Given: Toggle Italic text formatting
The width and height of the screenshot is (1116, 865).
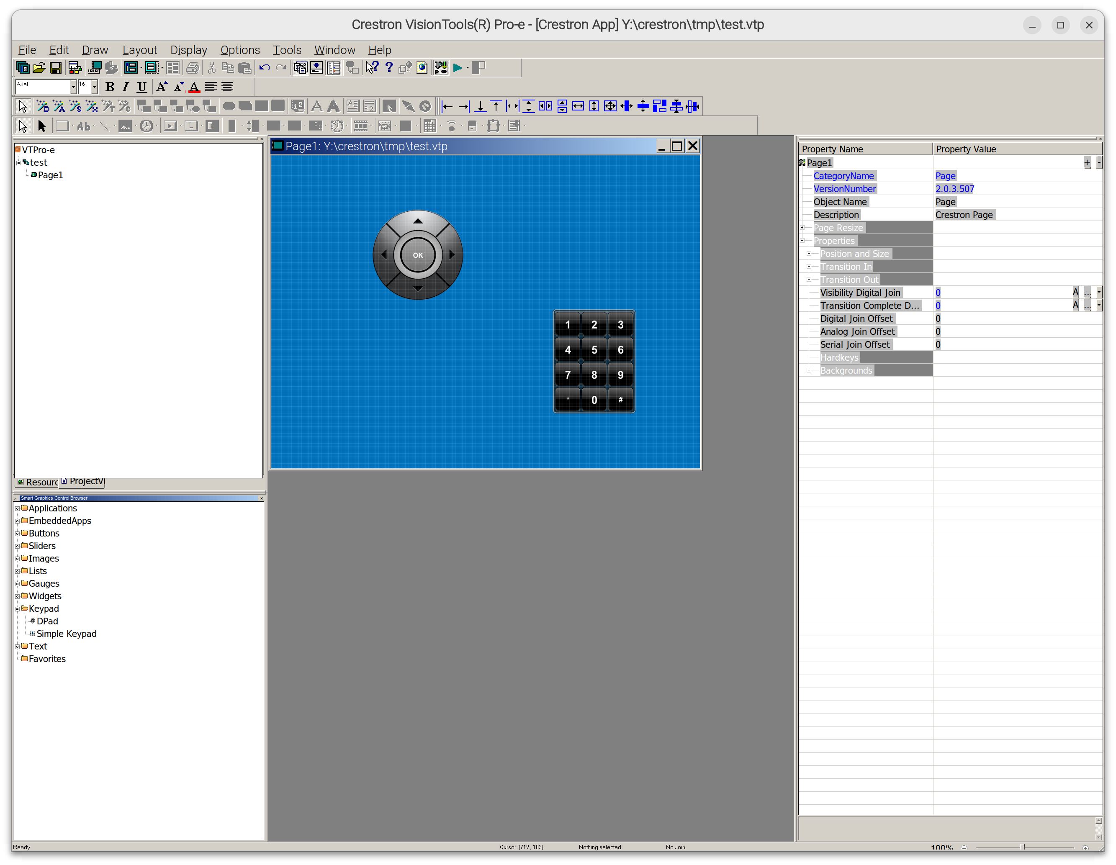Looking at the screenshot, I should pos(126,87).
